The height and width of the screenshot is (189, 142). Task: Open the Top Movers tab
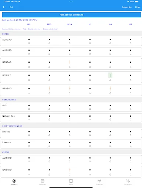pyautogui.click(x=128, y=182)
